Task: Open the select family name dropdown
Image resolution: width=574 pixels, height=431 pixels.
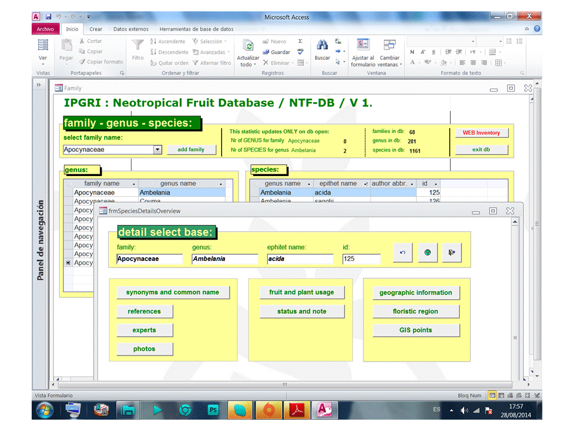Action: pos(157,150)
